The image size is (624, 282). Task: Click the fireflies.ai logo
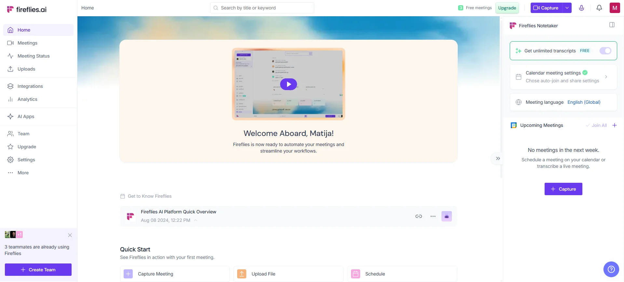coord(27,9)
